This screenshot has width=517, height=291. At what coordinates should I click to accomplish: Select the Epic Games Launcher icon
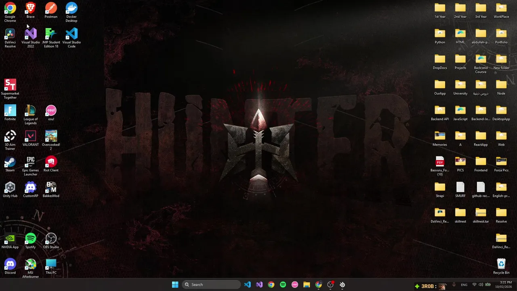pyautogui.click(x=30, y=166)
